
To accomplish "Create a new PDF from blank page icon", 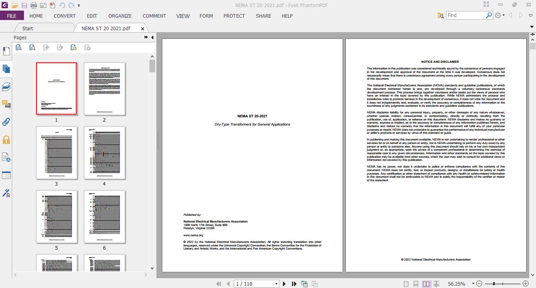I will pos(52,5).
